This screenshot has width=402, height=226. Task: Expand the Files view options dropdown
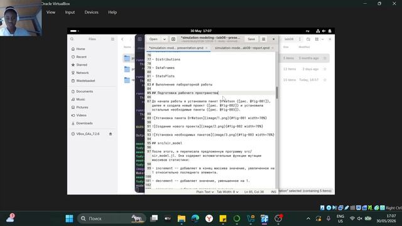322,39
